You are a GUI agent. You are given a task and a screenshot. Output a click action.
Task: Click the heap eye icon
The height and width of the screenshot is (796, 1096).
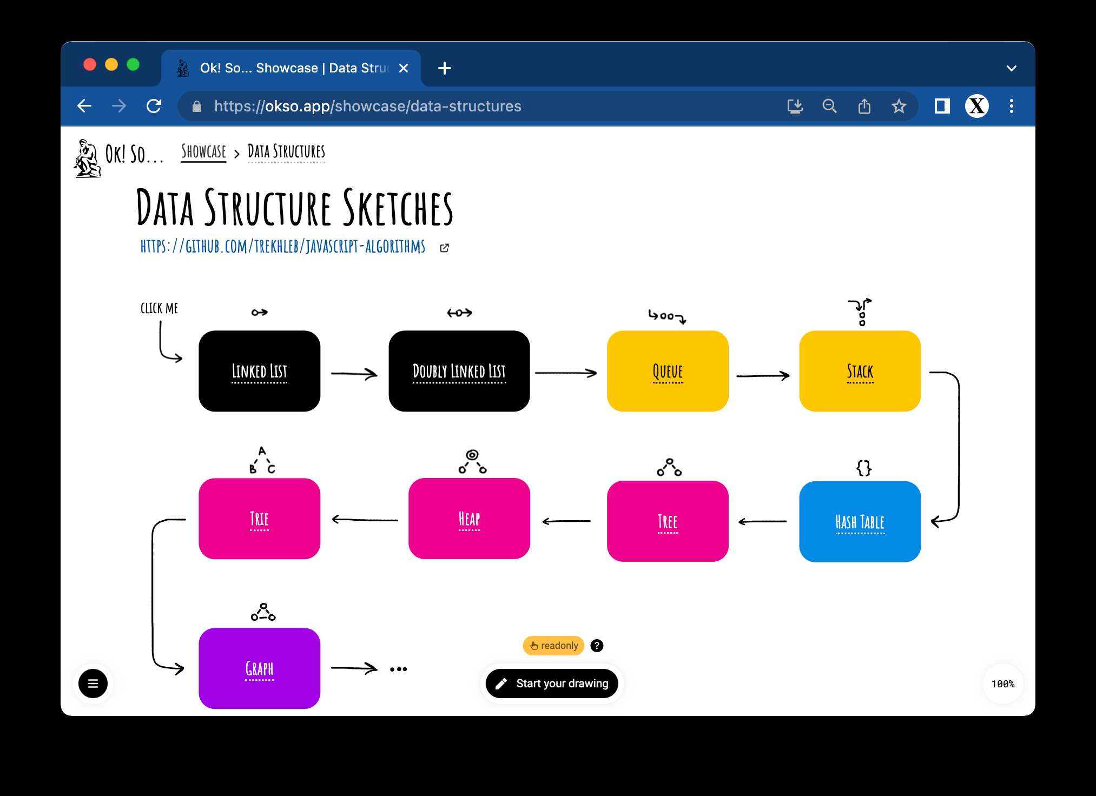[x=473, y=453]
